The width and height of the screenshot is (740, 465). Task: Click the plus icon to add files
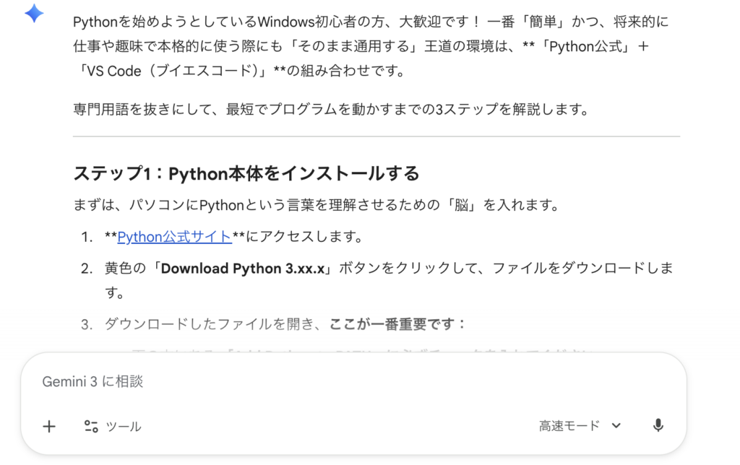49,426
